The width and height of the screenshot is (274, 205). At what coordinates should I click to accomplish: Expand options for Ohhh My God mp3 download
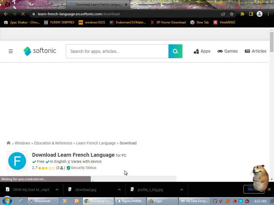coord(57,190)
